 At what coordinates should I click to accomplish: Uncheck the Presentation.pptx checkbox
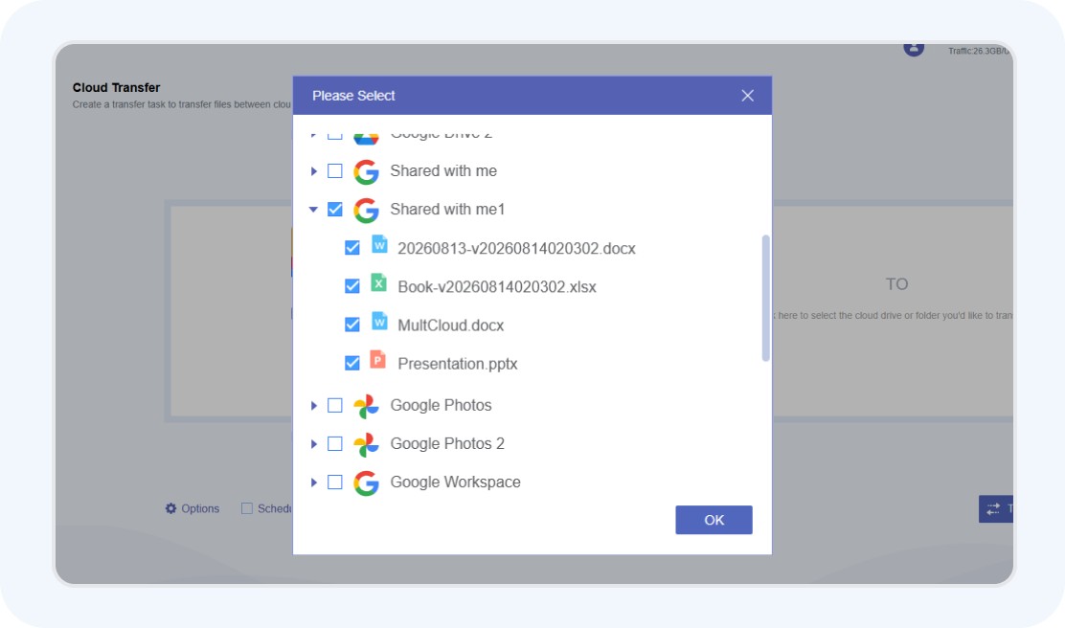click(351, 363)
